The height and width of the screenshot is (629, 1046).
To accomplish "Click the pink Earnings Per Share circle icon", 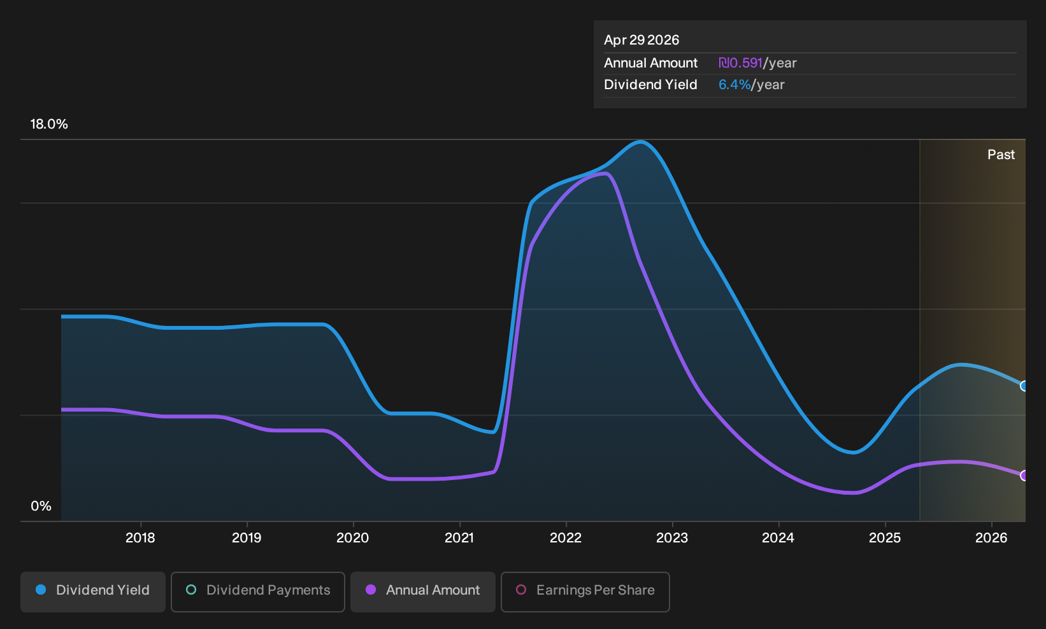I will 521,590.
